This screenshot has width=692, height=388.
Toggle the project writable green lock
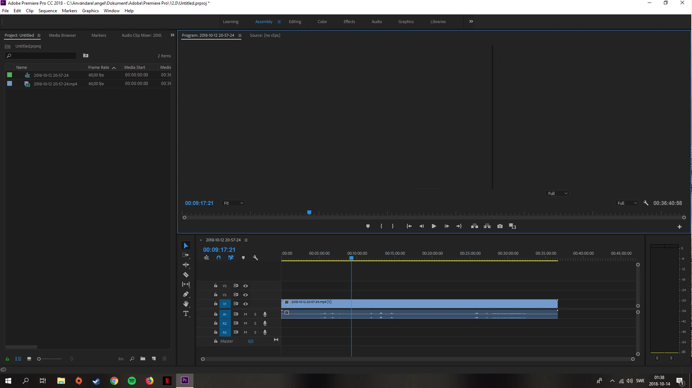[7, 359]
